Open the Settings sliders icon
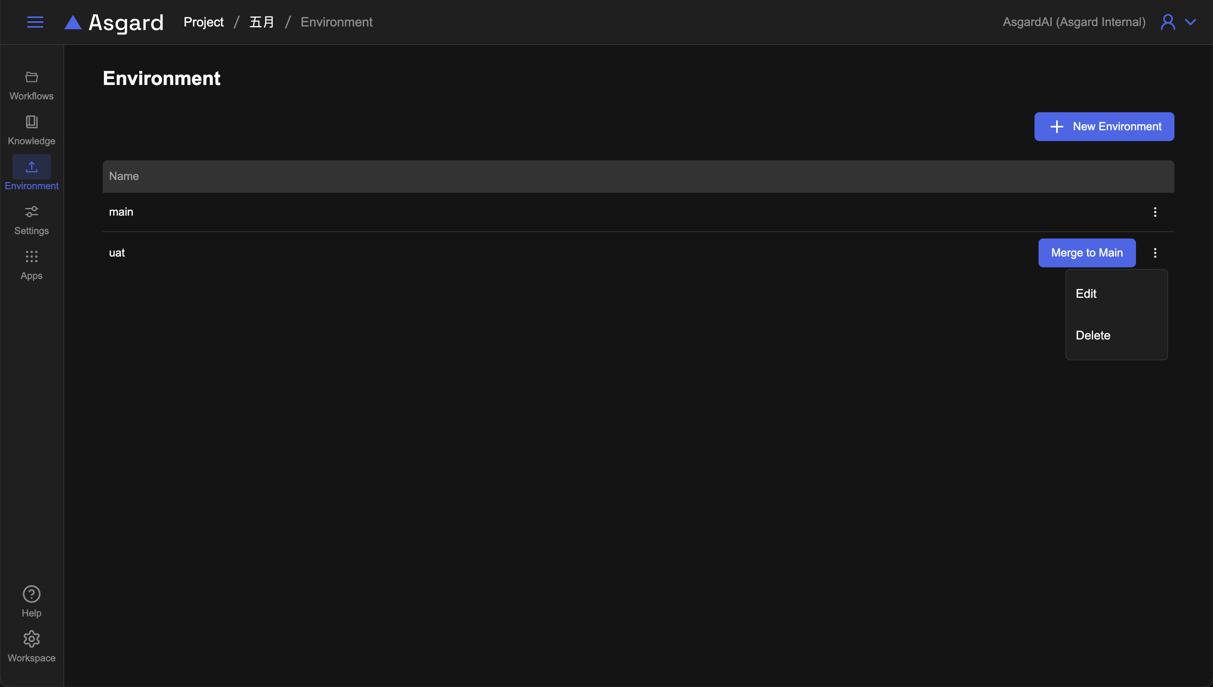This screenshot has height=687, width=1213. tap(32, 211)
